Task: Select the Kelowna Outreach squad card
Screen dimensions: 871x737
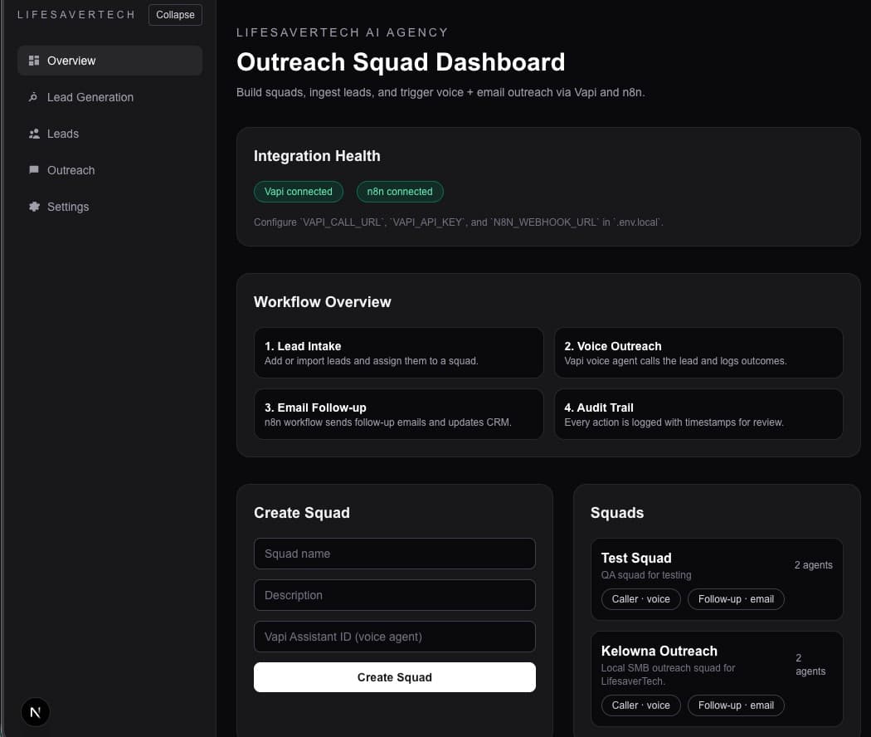Action: (718, 678)
